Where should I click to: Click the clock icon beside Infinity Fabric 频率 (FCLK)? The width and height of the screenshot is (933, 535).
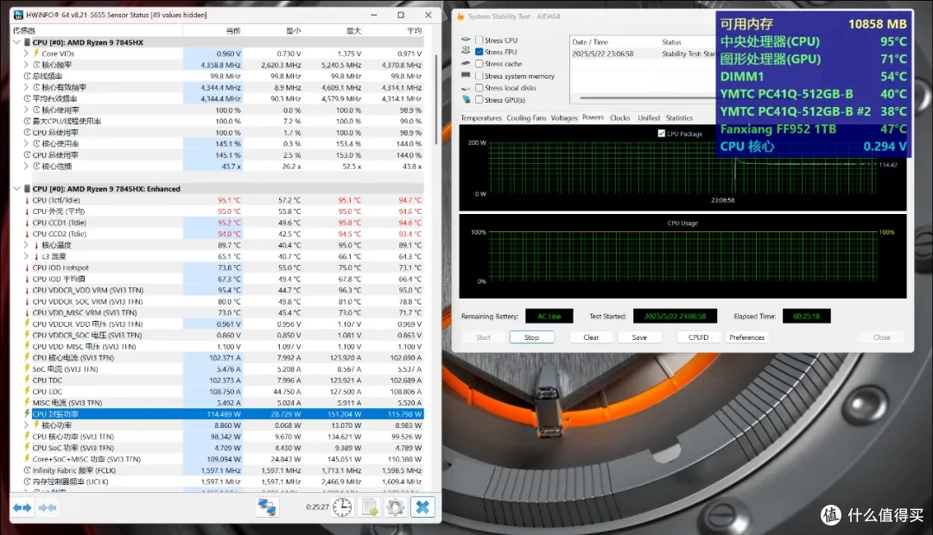[x=27, y=470]
